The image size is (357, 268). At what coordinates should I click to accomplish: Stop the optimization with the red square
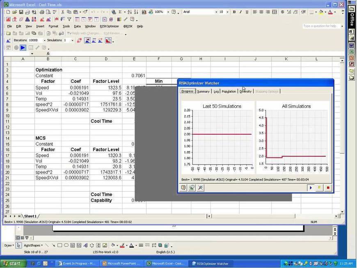click(x=328, y=188)
